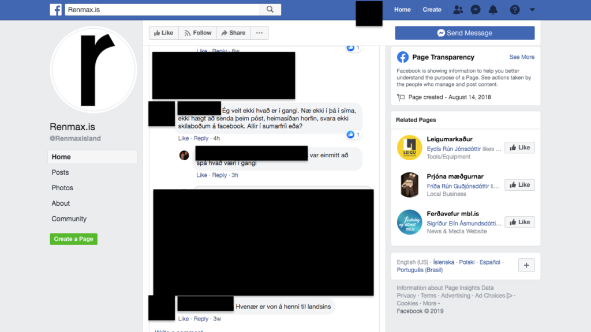Click the search magnifier icon
Screen dimensions: 591x332
tap(270, 9)
